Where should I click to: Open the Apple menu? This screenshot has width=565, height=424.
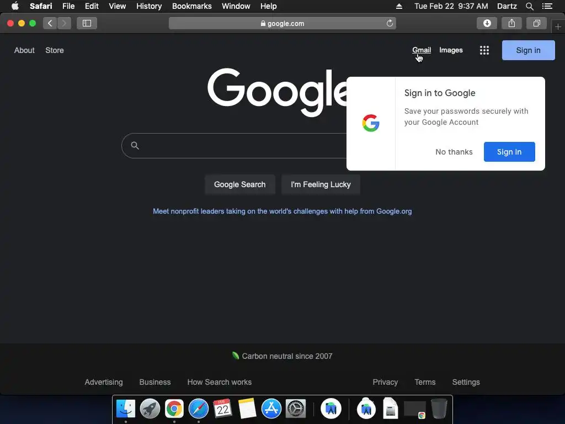tap(15, 6)
